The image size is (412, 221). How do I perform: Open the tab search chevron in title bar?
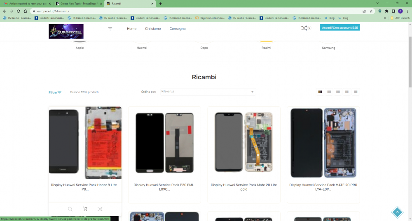coord(377,3)
